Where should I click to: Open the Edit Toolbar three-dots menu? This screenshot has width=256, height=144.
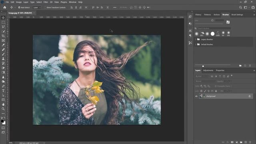pyautogui.click(x=3, y=114)
